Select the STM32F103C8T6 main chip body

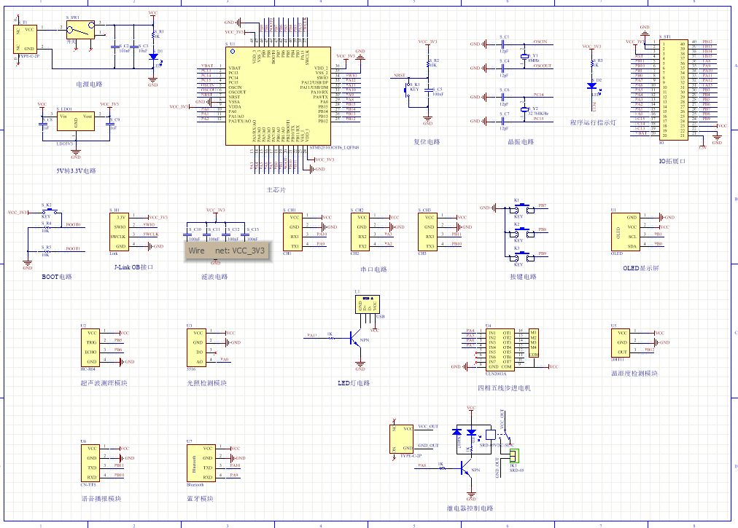click(x=278, y=96)
